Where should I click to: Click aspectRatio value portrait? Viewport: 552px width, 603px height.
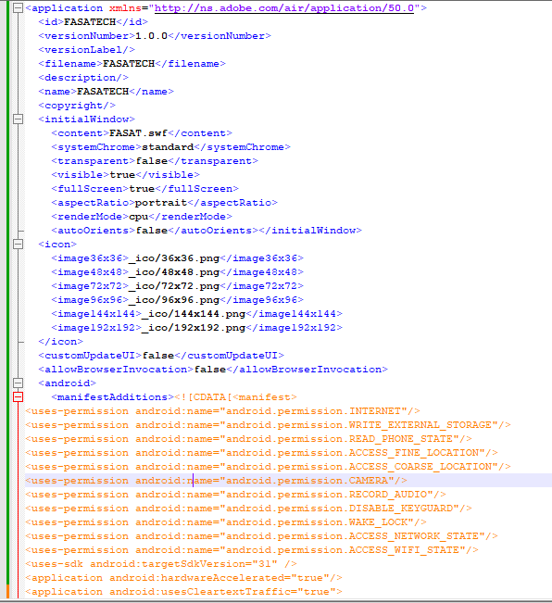(161, 202)
